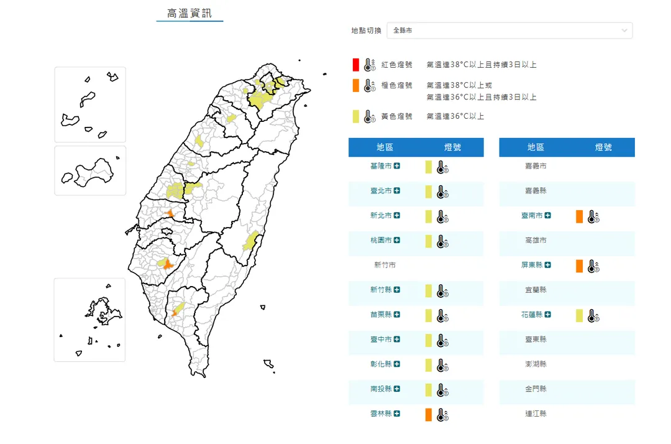Click the Kinmen islands inset map
Screen dimensions: 671x444
click(90, 171)
